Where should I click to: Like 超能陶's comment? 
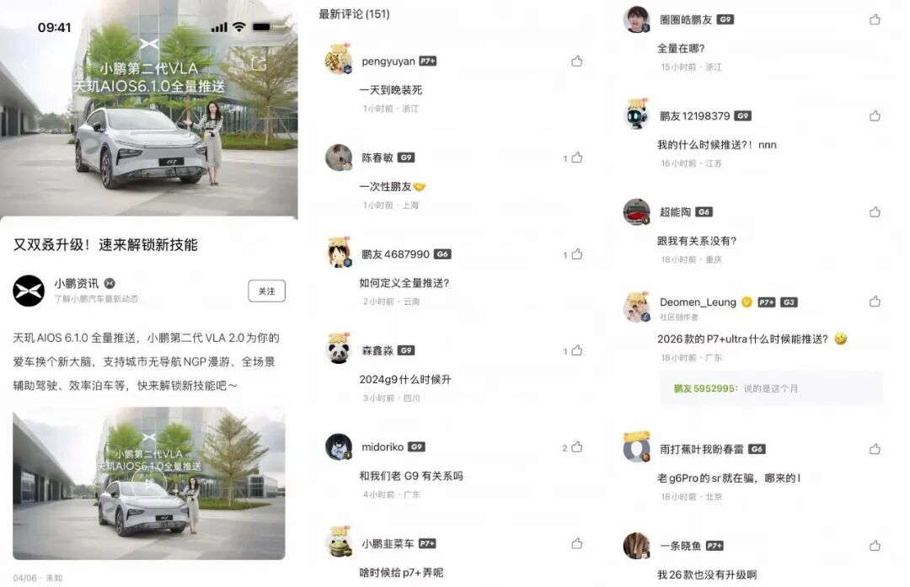click(x=875, y=211)
